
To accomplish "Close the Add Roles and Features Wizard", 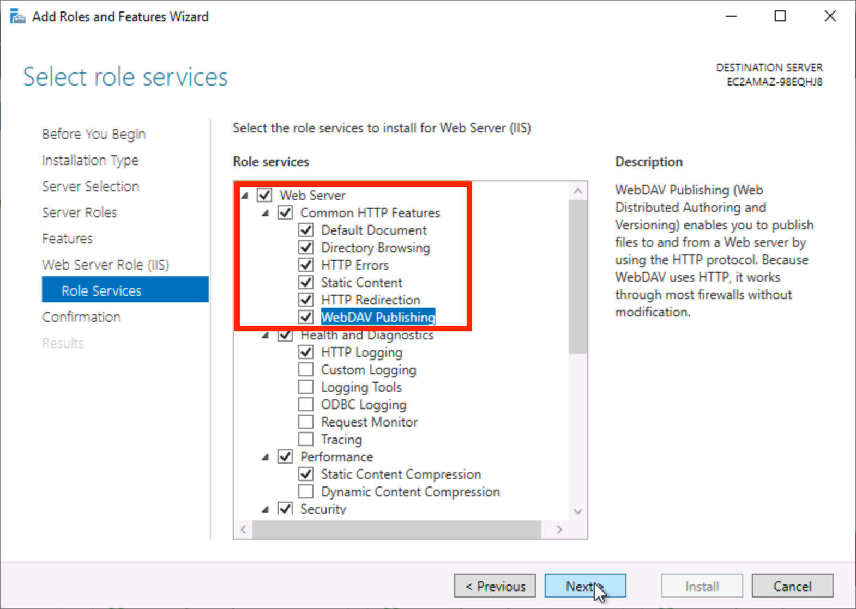I will point(830,16).
